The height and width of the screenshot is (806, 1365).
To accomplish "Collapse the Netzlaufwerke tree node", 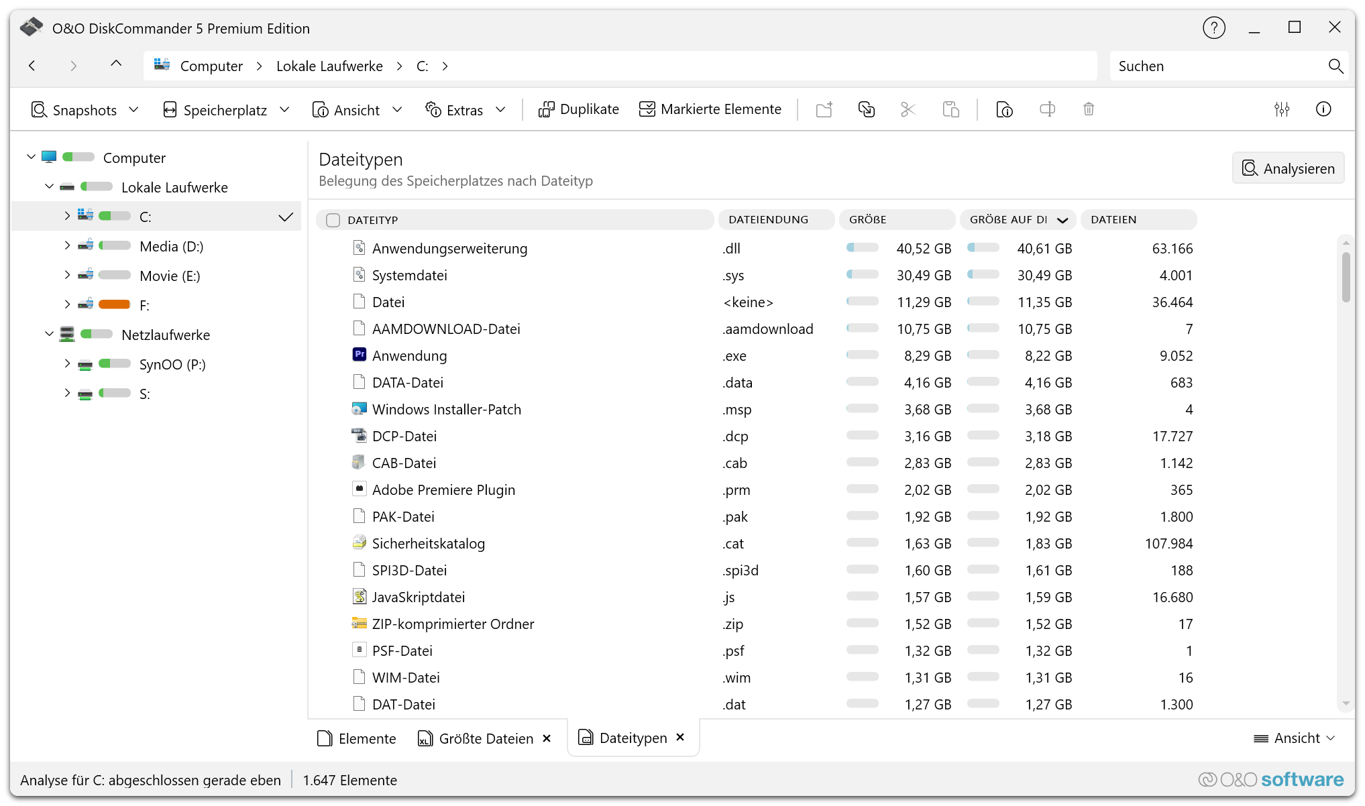I will (x=49, y=334).
